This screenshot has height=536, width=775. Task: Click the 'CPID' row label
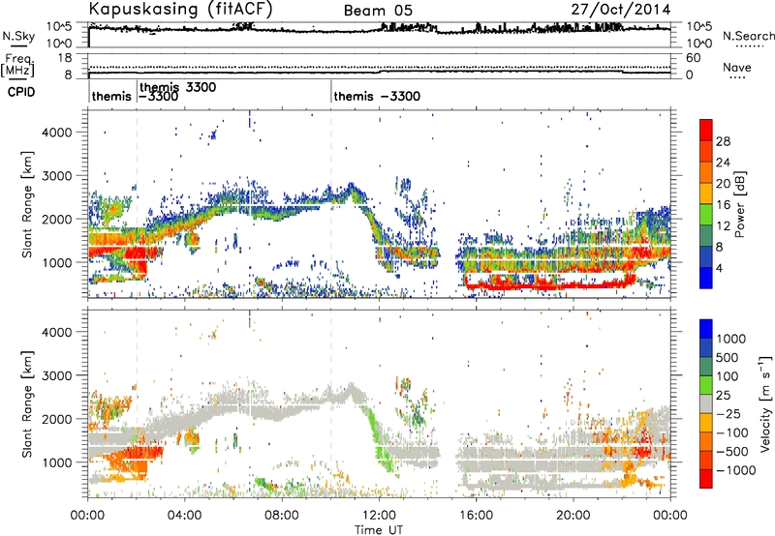tap(21, 92)
